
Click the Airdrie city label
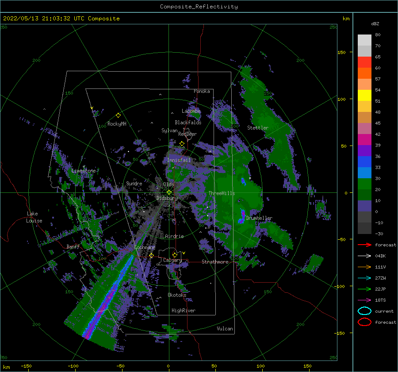click(174, 236)
